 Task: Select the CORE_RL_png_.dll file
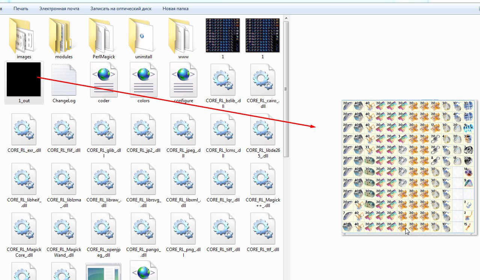pyautogui.click(x=183, y=235)
